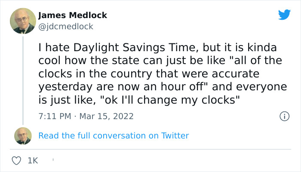301x172 pixels.
Task: Click the horizontal divider above the likes
Action: coord(150,149)
